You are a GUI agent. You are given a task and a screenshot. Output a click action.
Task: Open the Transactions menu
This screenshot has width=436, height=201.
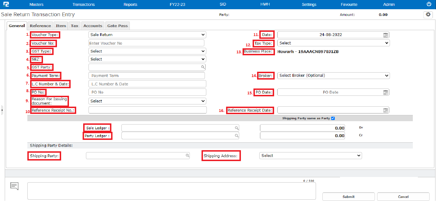83,4
